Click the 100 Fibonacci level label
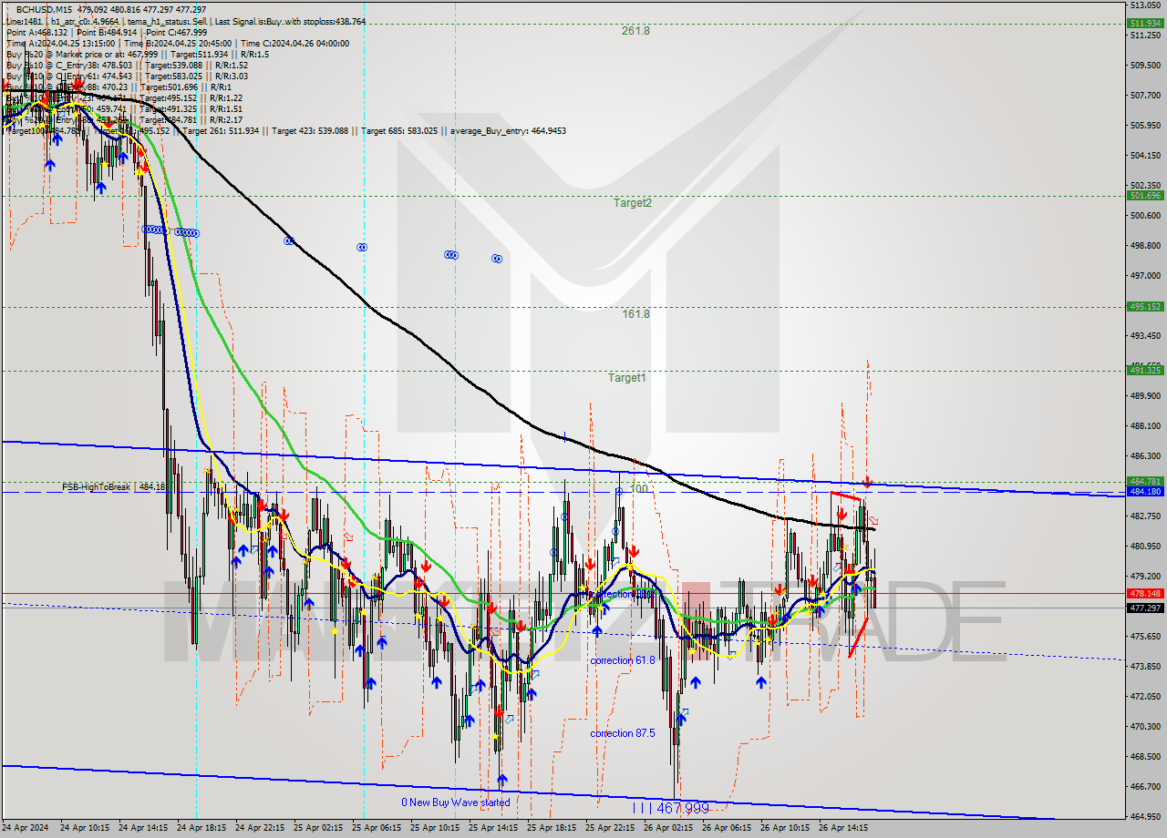 pos(639,489)
